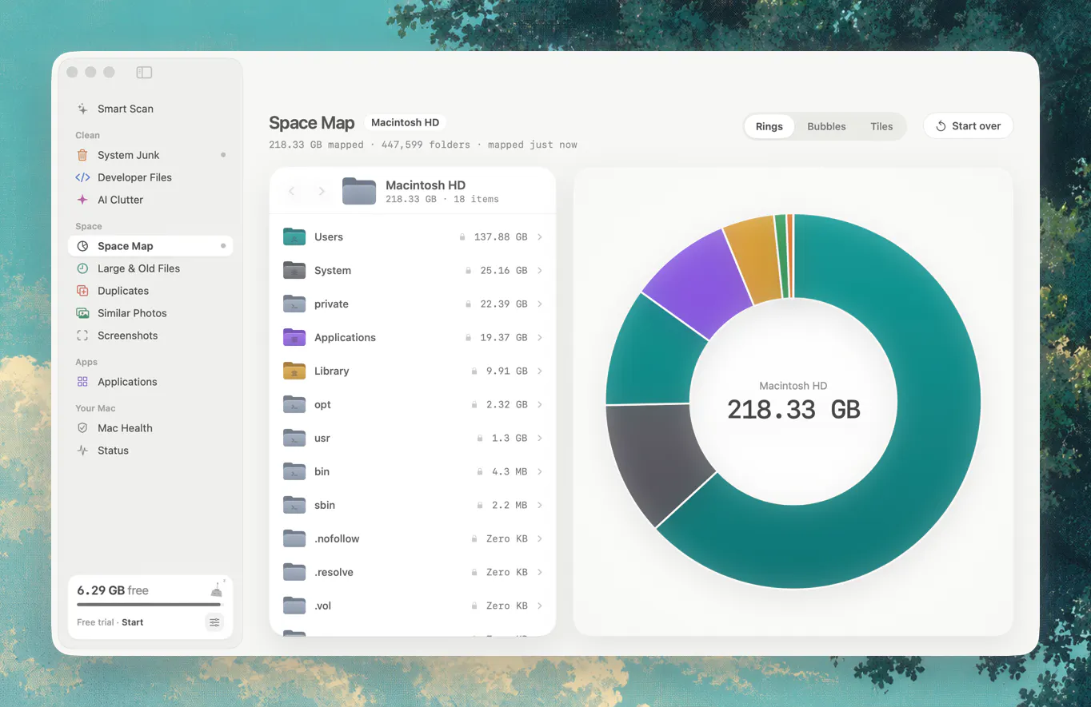Select the .nofollow folder row
The height and width of the screenshot is (707, 1091).
(x=413, y=539)
